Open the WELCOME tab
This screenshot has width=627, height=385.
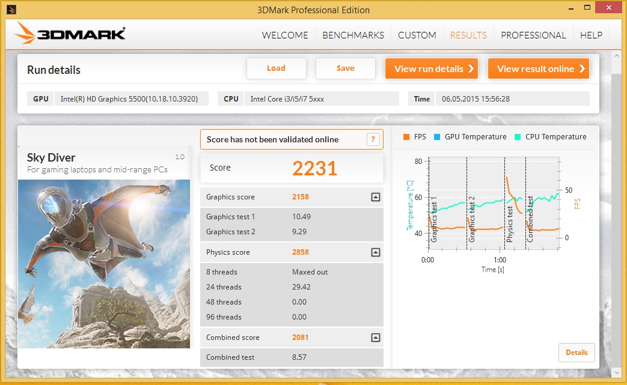point(285,35)
